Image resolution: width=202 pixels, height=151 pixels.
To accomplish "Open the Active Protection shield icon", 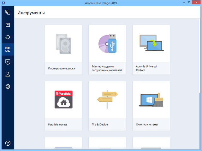I will coord(8,62).
